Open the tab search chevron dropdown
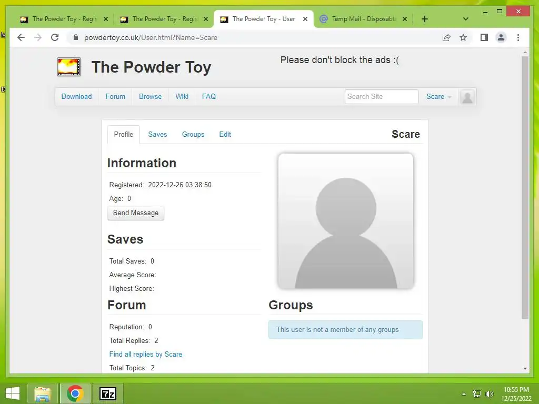Viewport: 539px width, 404px height. coord(466,19)
